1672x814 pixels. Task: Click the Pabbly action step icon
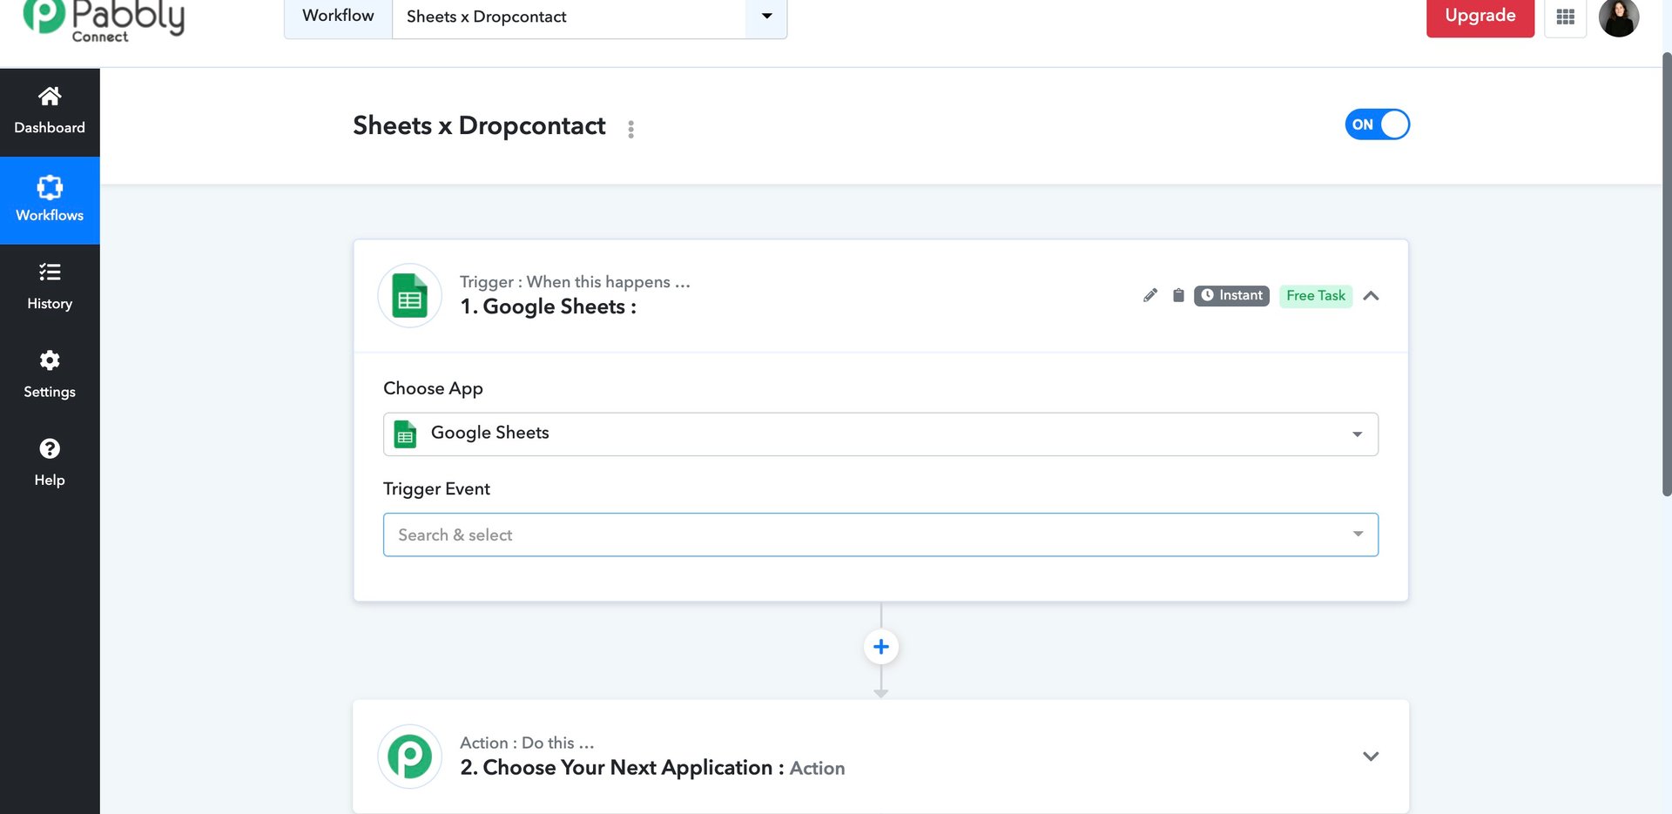(x=409, y=757)
